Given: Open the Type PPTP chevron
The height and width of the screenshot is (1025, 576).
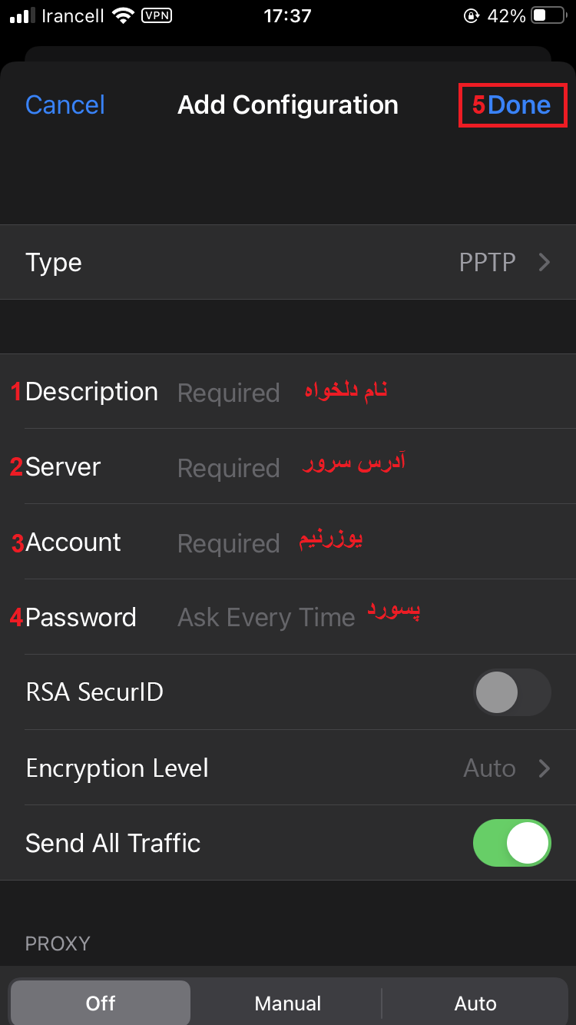Looking at the screenshot, I should [x=545, y=263].
